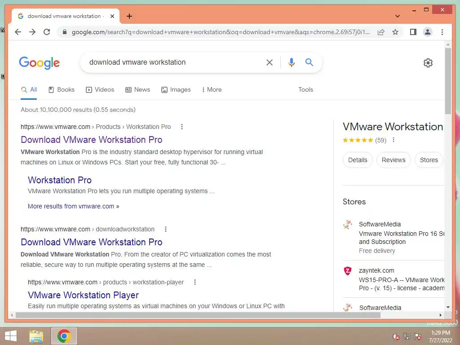This screenshot has height=345, width=460.
Task: Share this page via address bar icon
Action: tap(381, 32)
